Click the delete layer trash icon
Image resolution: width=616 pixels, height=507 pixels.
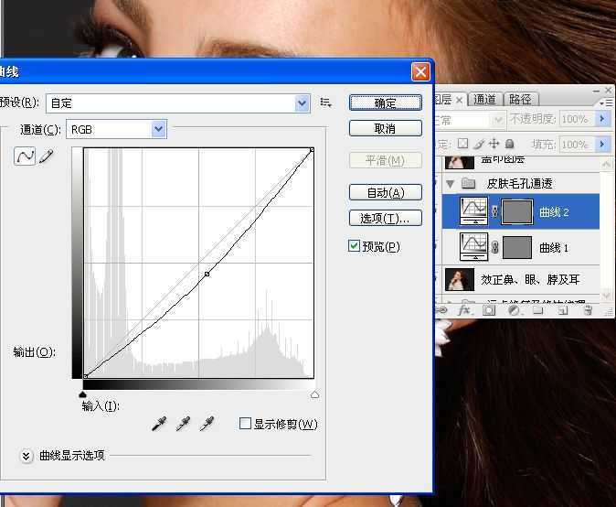coord(588,311)
